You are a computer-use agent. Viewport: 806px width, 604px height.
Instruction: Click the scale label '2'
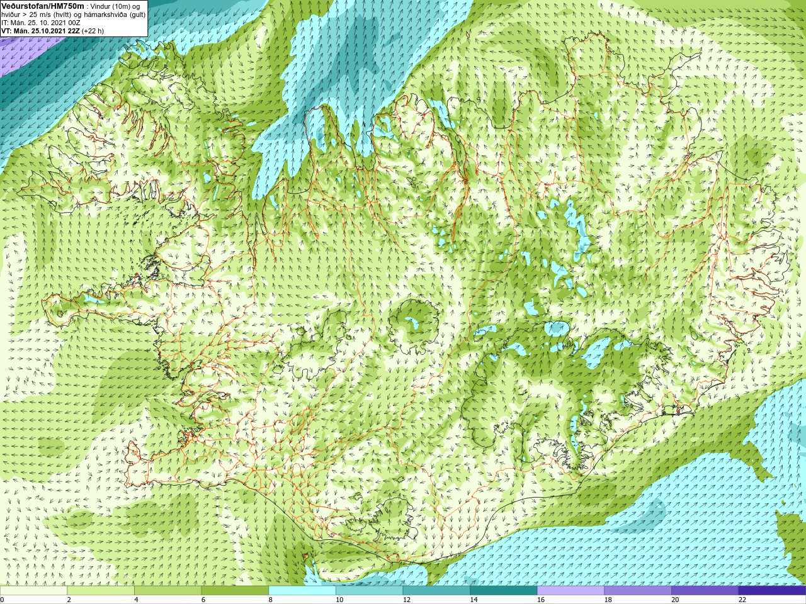(69, 600)
